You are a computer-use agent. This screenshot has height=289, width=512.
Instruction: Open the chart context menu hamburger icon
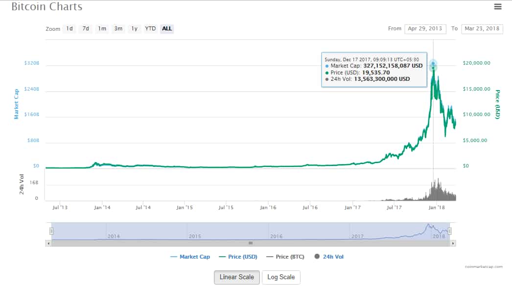coord(498,6)
